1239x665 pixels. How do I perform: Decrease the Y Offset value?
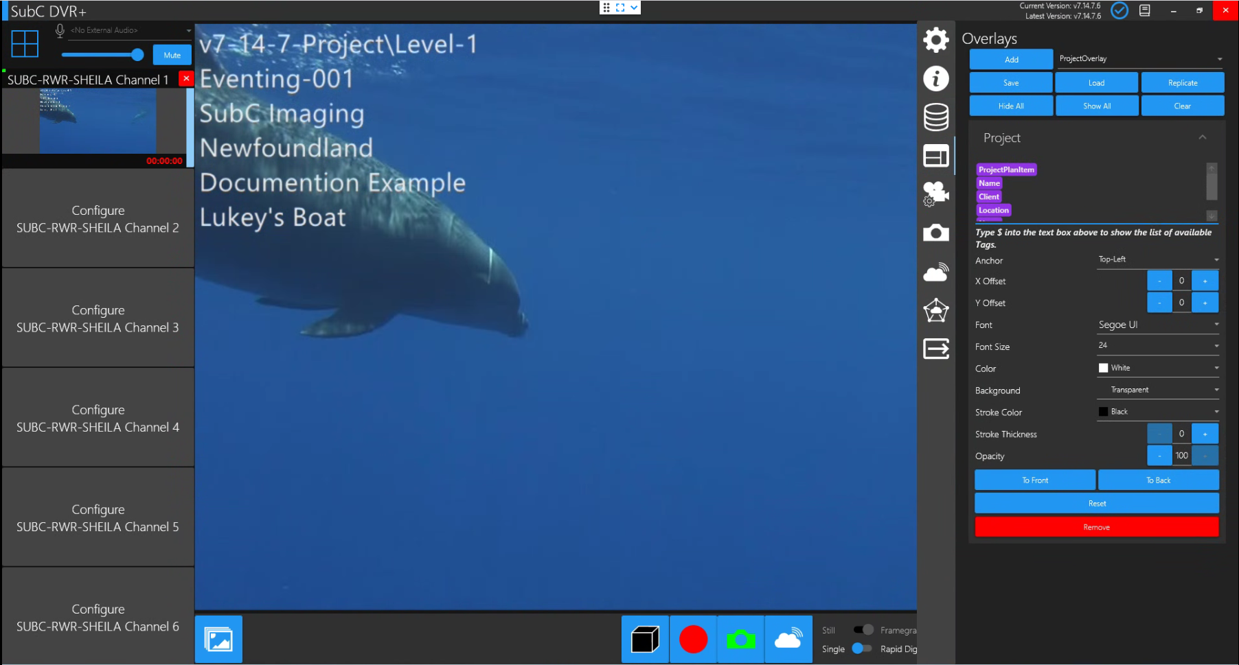pos(1160,302)
